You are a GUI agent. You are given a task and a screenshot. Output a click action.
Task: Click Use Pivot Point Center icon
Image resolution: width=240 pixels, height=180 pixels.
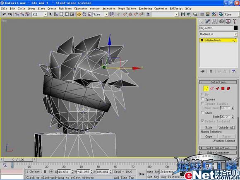coord(112,14)
